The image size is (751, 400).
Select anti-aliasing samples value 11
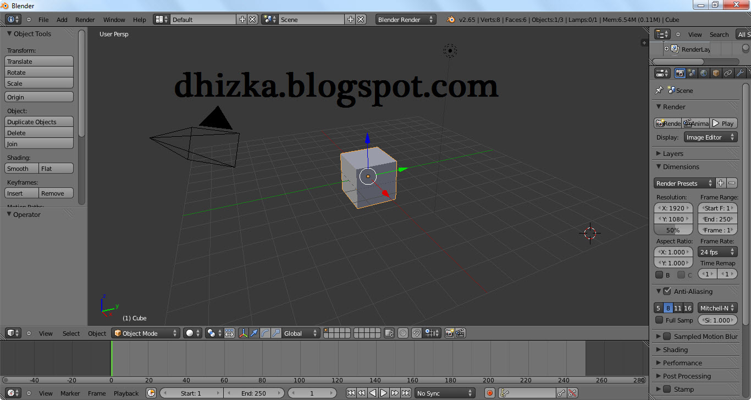click(678, 308)
